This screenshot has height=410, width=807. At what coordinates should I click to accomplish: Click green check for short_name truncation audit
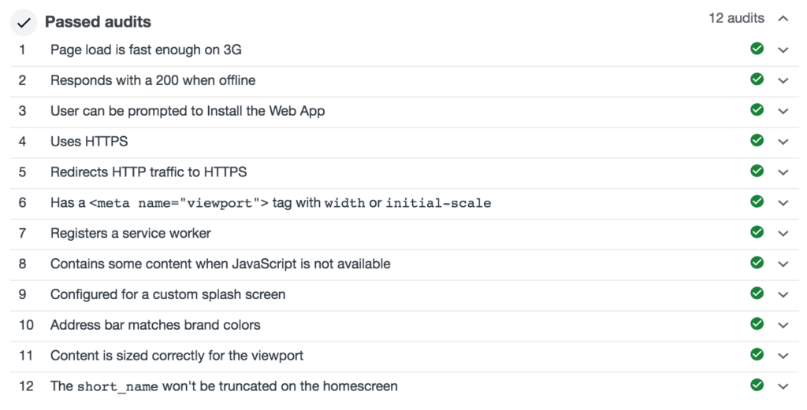[757, 385]
